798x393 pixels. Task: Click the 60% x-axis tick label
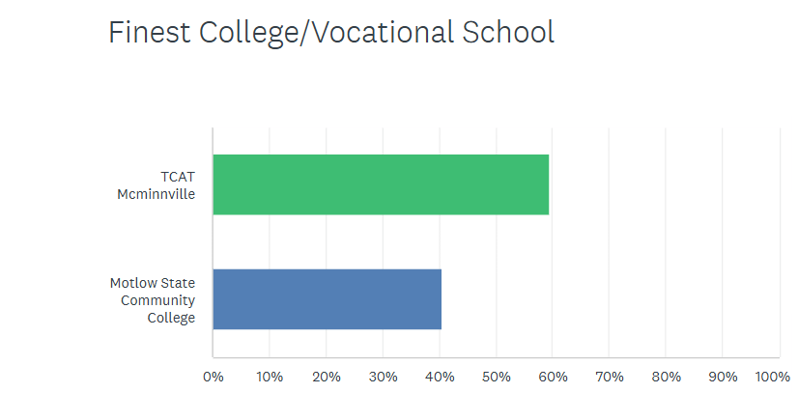click(553, 376)
